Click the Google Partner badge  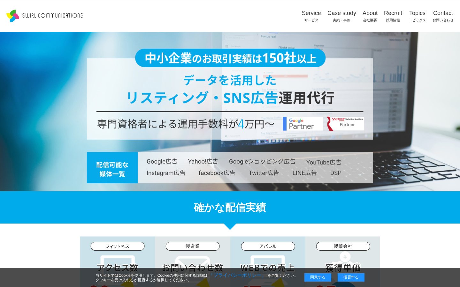tap(303, 124)
